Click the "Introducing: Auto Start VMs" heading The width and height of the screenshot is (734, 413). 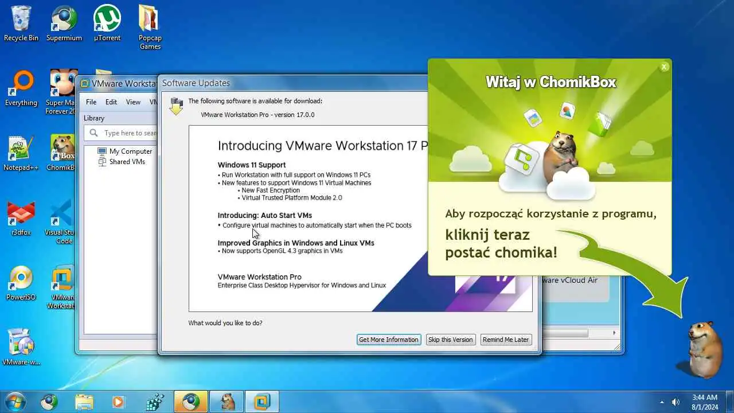(x=265, y=215)
